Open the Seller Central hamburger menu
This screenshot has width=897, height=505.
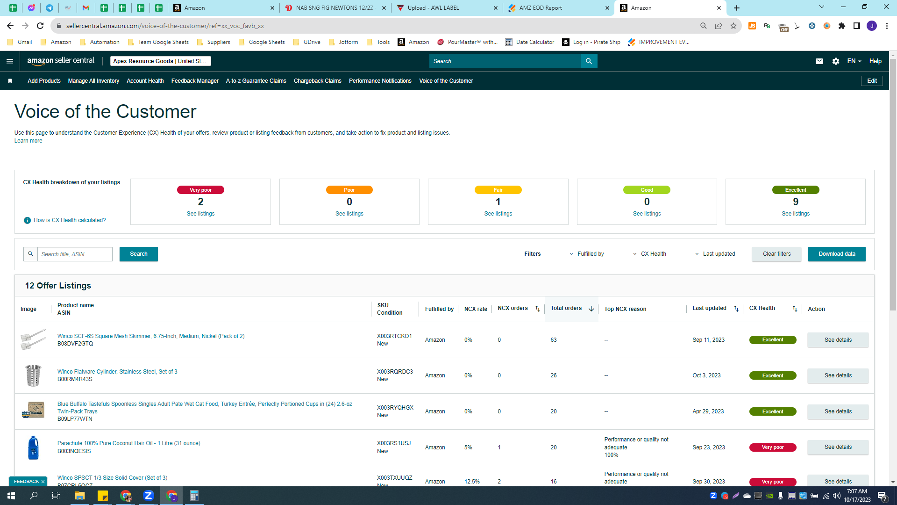tap(10, 61)
